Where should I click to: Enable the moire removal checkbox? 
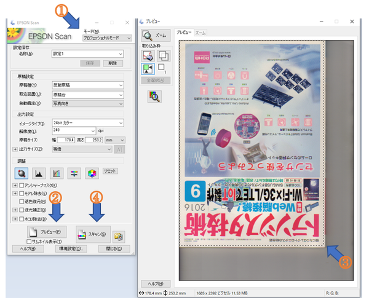pyautogui.click(x=22, y=194)
